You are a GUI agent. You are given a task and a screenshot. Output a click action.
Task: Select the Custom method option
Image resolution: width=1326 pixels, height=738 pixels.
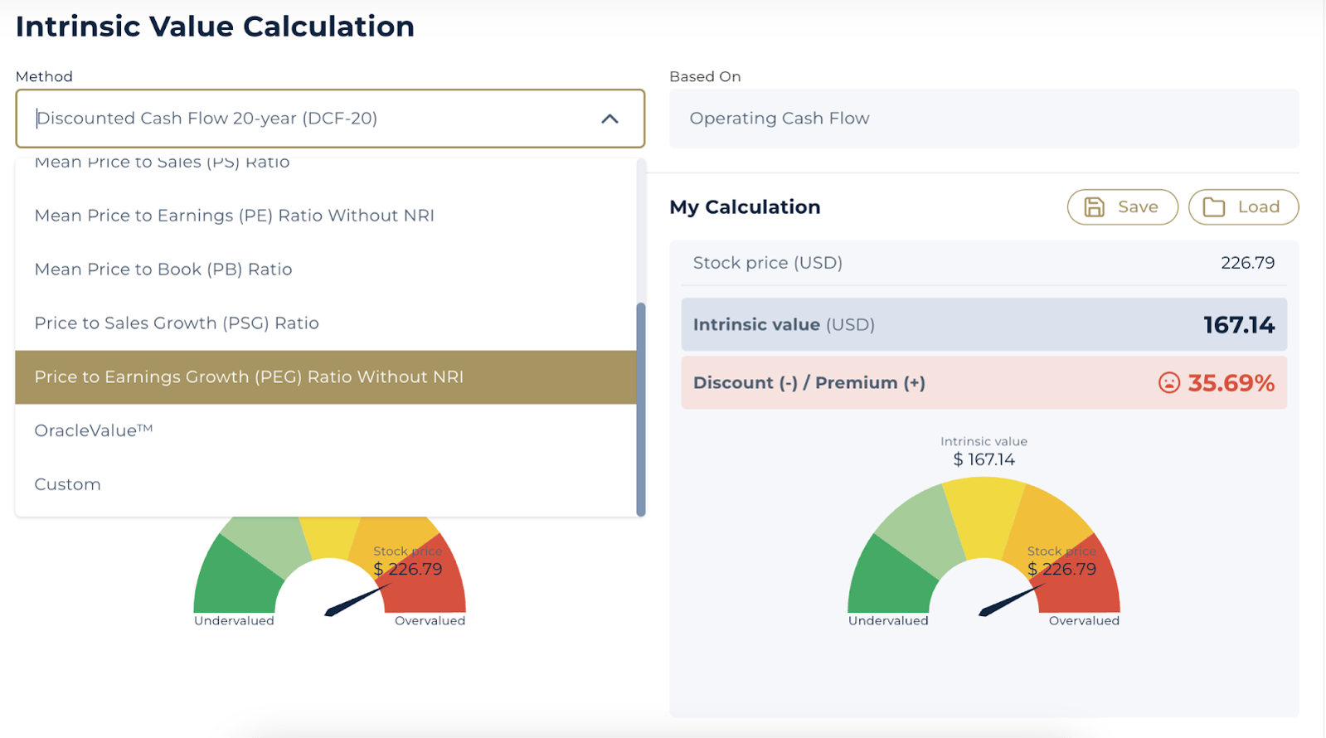click(x=68, y=484)
